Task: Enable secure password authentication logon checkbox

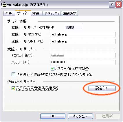Action: [x=13, y=75]
